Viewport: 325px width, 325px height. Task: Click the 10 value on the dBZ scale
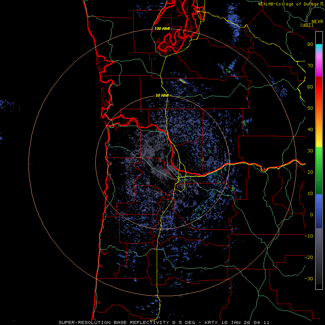(310, 194)
